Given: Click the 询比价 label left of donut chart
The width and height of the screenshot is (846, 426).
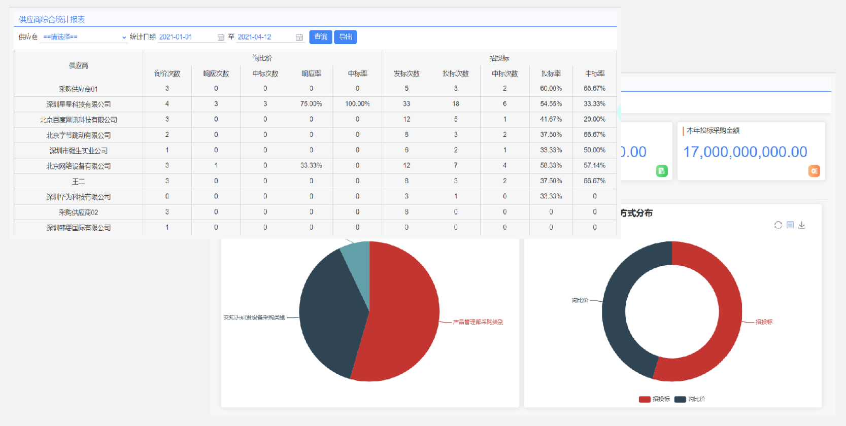Looking at the screenshot, I should (580, 300).
